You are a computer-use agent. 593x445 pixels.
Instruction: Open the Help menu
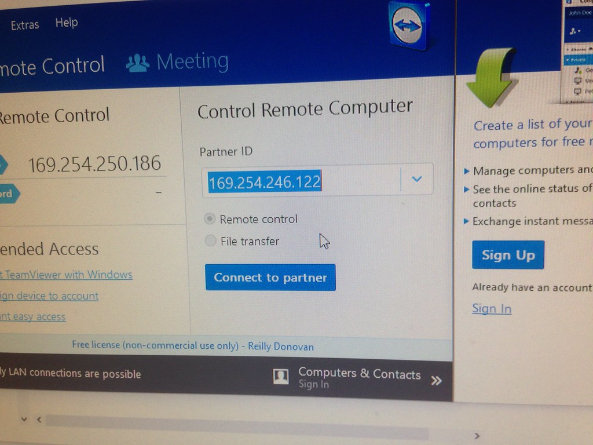pyautogui.click(x=67, y=23)
